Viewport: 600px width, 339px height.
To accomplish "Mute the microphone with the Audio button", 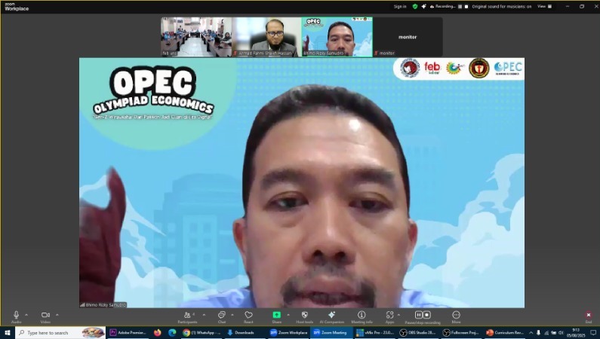I will [x=16, y=316].
